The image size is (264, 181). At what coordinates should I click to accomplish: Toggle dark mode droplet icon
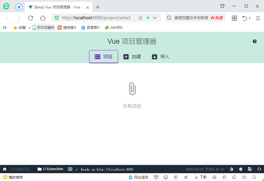[x=231, y=169]
